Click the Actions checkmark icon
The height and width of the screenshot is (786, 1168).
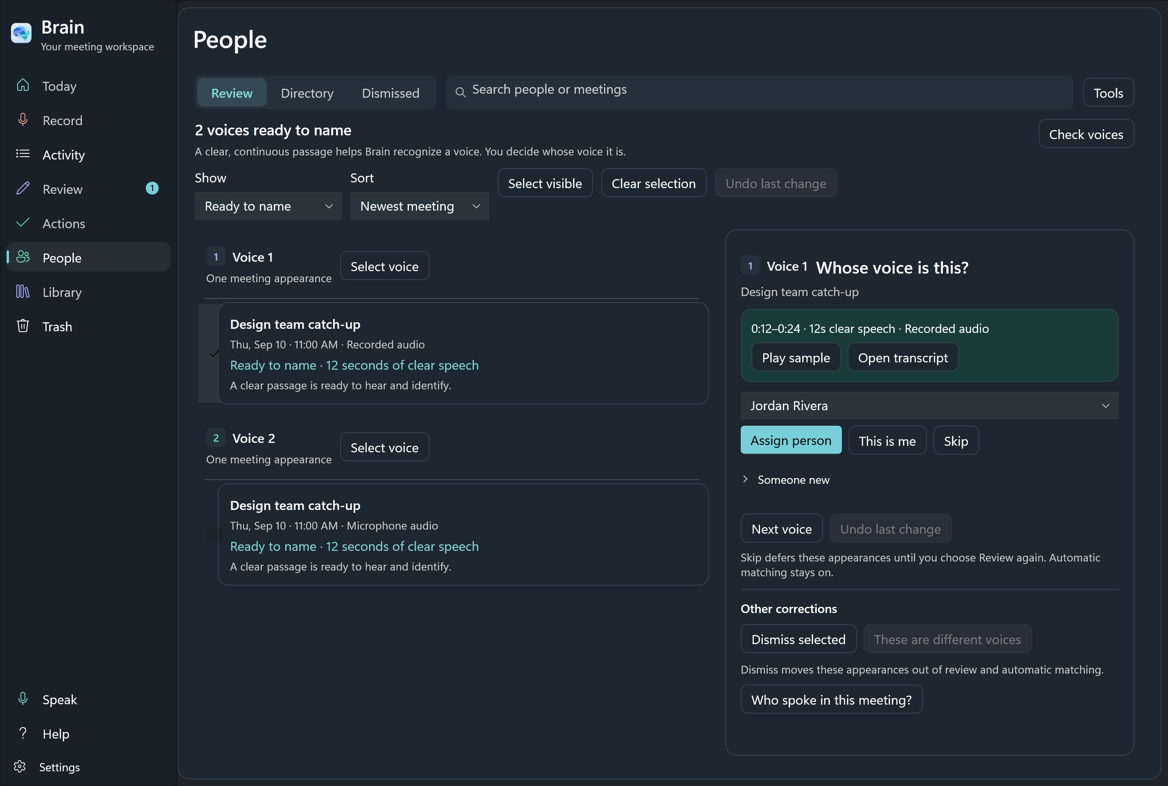click(23, 222)
